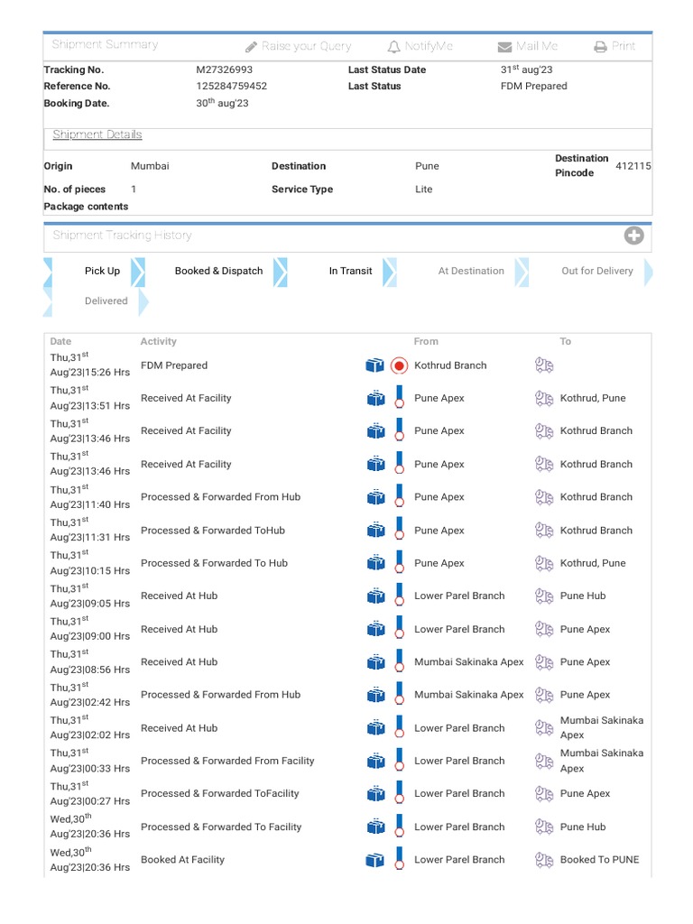Screen dimensions: 693x924
Task: Click the timeline marker for Received At Hub 09:05
Action: point(400,596)
